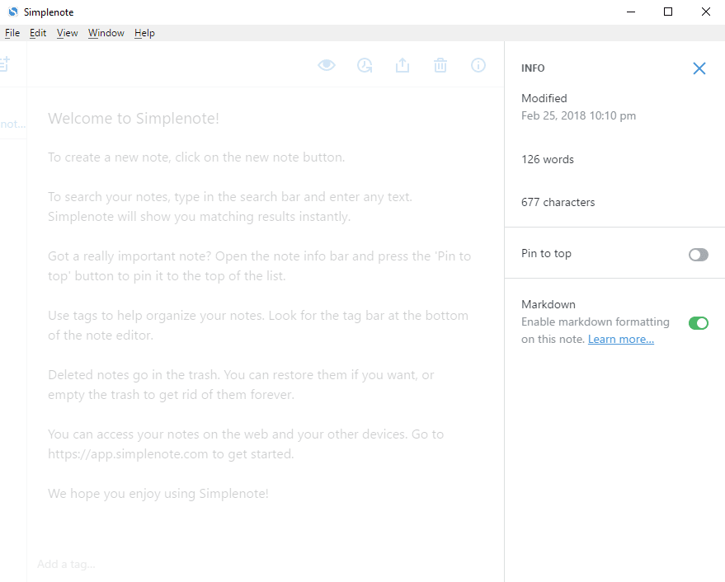
Task: Toggle the markdown preview eye
Action: click(x=327, y=64)
